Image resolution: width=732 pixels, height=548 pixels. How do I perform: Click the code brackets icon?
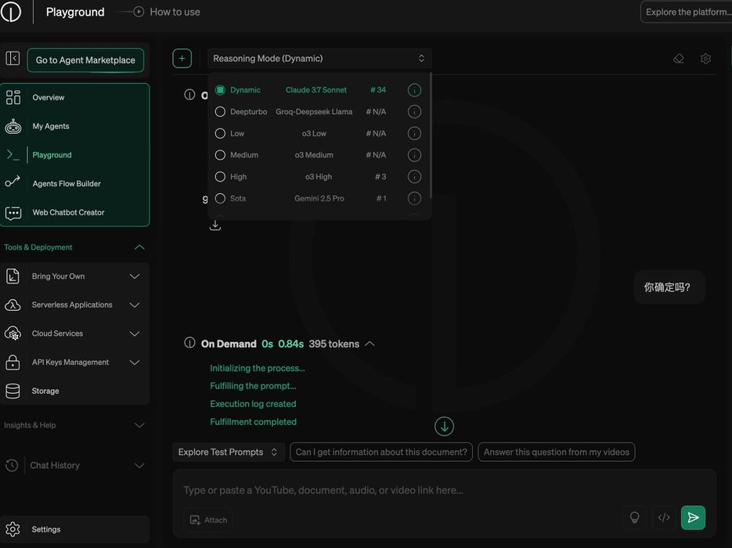[x=664, y=517]
